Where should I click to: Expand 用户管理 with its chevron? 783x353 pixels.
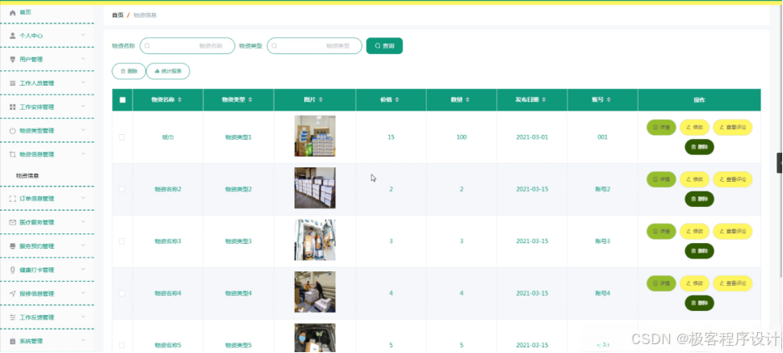point(83,58)
